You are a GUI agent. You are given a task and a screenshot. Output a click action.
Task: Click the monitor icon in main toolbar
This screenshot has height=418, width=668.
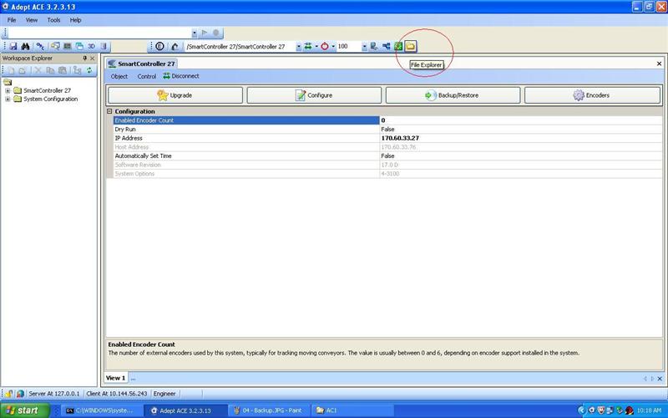pos(68,47)
